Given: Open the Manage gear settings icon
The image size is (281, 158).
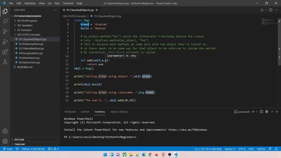Looking at the screenshot, I should point(5,141).
